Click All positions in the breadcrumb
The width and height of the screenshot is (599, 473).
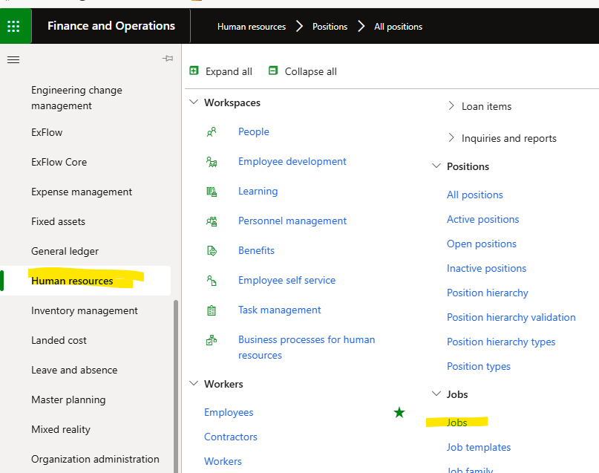(398, 27)
